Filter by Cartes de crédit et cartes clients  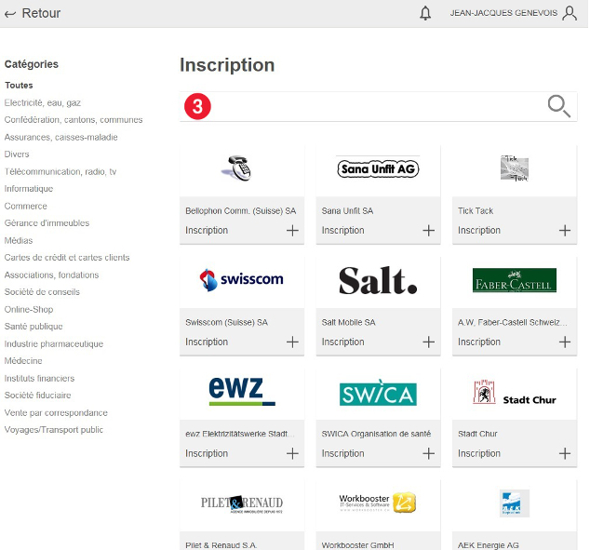[67, 258]
